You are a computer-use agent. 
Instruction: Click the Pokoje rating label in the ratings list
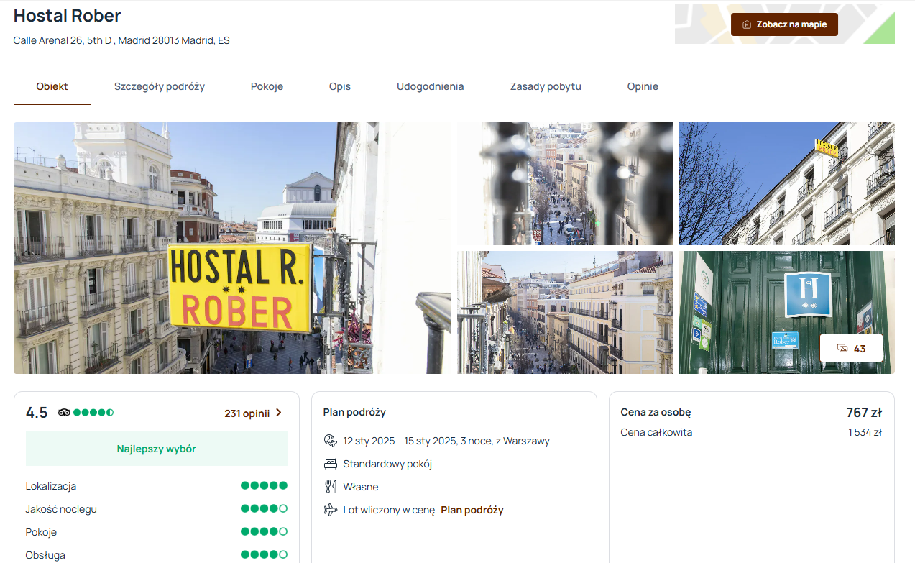(x=41, y=532)
